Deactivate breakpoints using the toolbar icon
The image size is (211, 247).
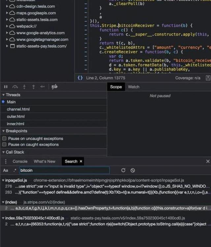tap(55, 87)
